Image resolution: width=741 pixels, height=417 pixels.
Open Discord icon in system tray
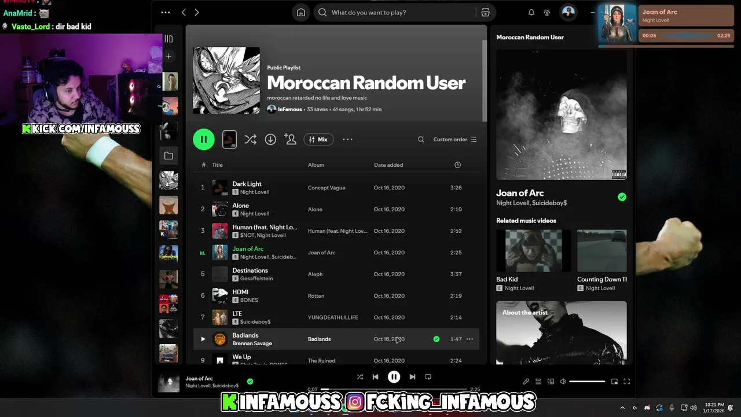click(x=647, y=408)
